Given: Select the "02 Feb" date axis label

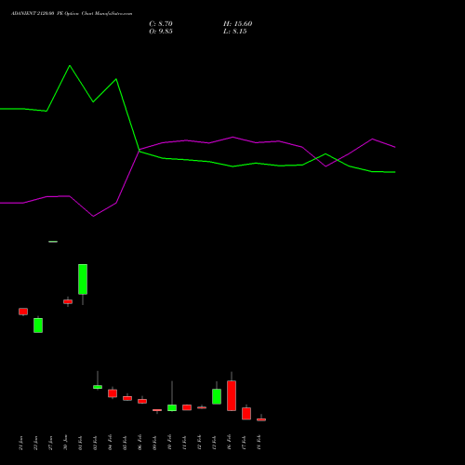Looking at the screenshot, I should [x=95, y=443].
